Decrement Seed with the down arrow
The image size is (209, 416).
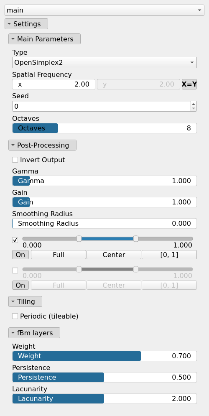[x=194, y=109]
